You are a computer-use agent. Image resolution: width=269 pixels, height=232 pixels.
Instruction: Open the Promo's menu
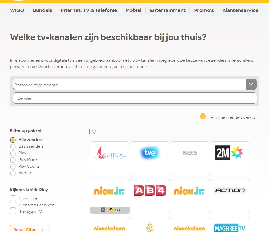204,10
